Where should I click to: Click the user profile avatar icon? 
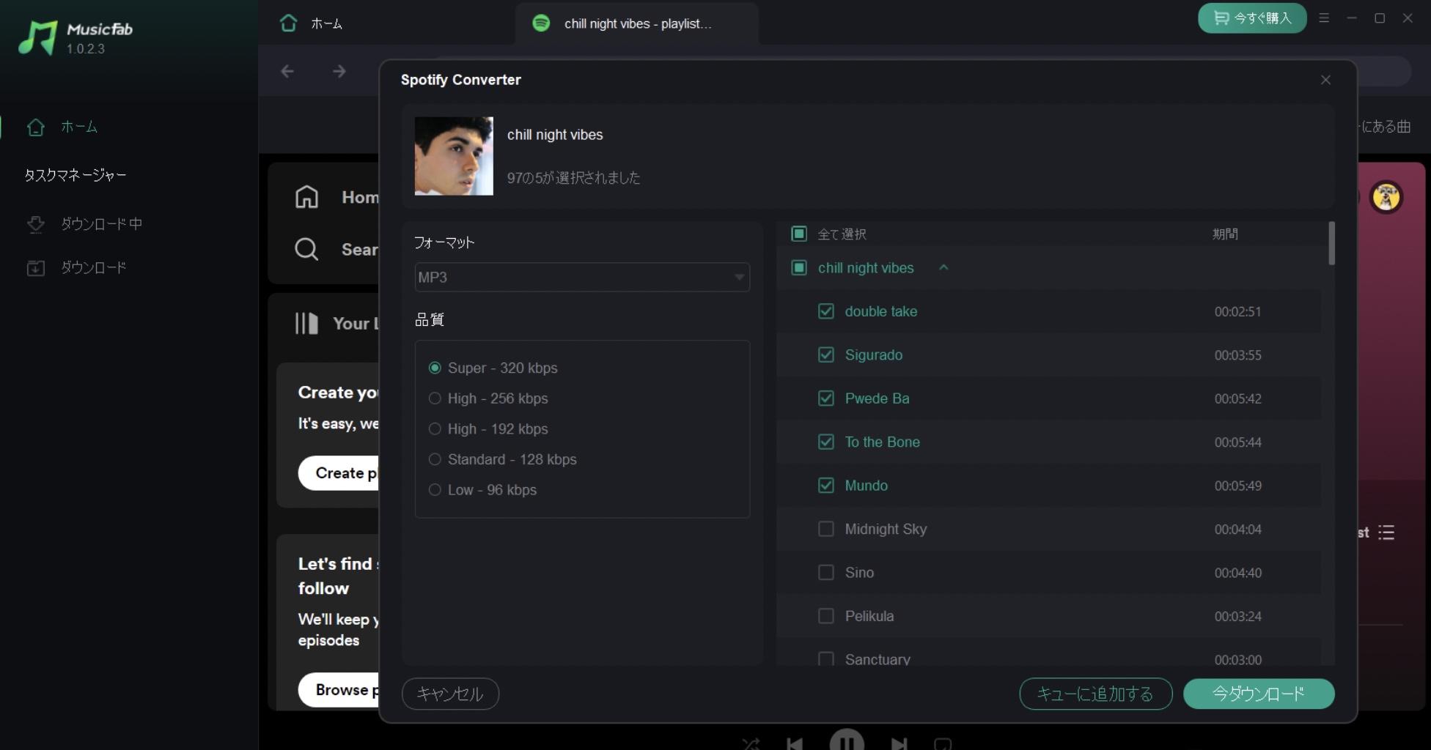[x=1386, y=197]
